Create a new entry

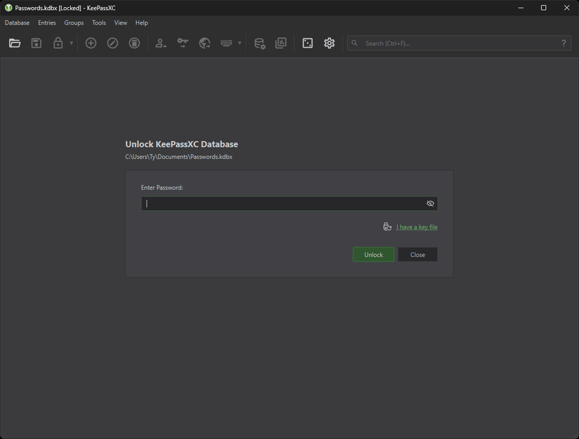pyautogui.click(x=91, y=43)
